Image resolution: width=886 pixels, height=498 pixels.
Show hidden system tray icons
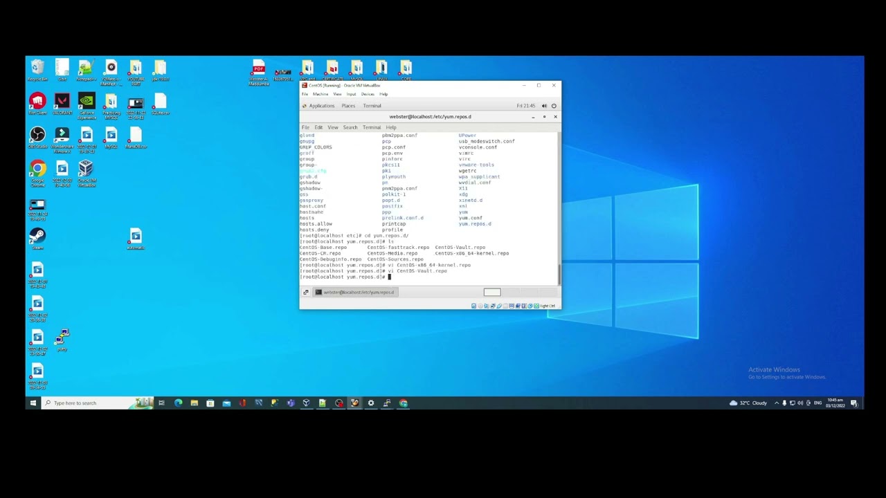tap(776, 403)
